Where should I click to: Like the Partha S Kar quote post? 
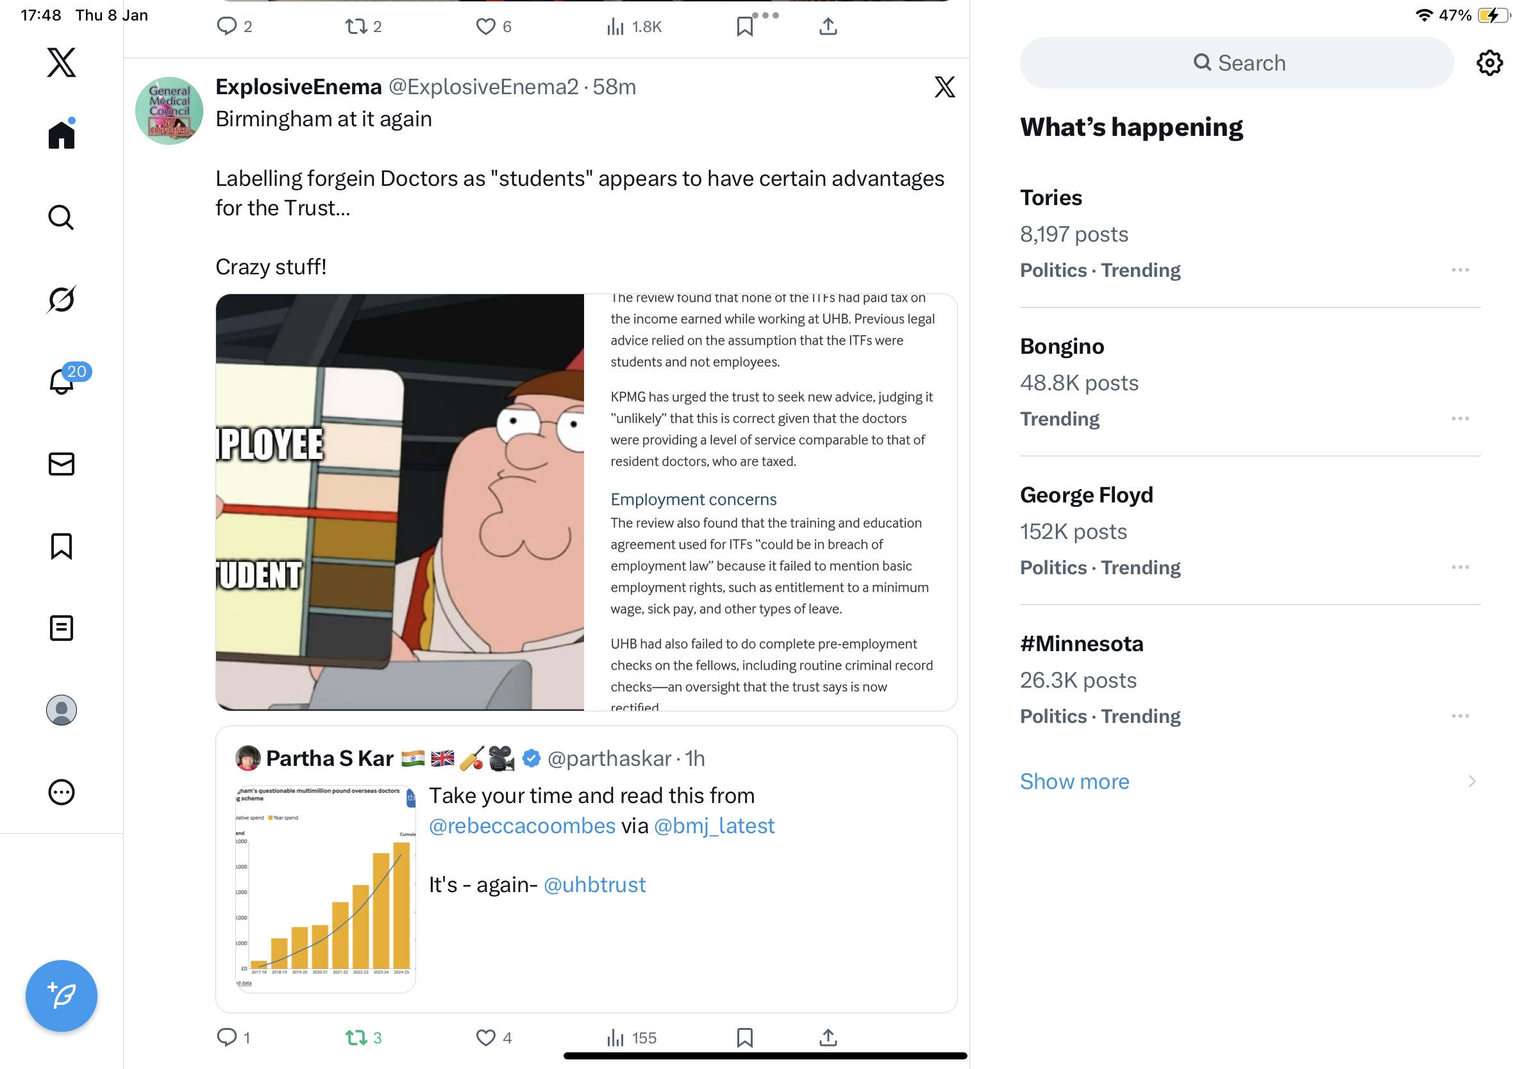486,1037
